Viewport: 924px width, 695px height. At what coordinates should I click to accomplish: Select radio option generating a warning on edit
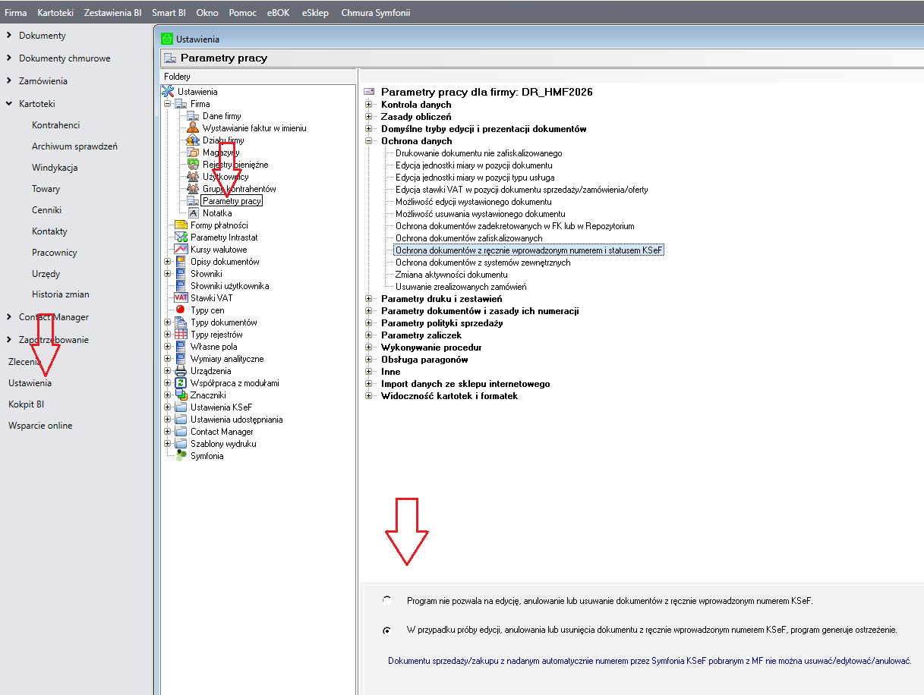(x=387, y=630)
